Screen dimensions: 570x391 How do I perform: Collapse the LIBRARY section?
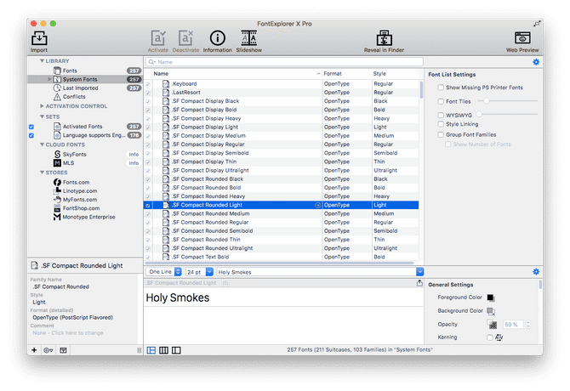(43, 61)
